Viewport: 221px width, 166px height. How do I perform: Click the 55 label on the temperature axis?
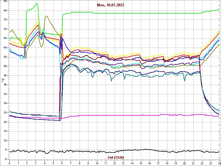pos(5,57)
